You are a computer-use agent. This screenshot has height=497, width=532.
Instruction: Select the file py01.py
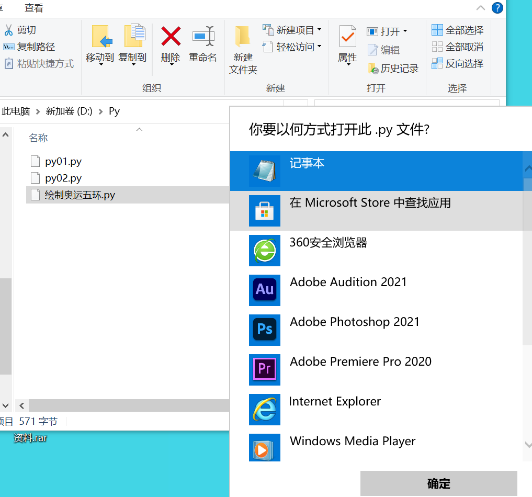(x=63, y=161)
